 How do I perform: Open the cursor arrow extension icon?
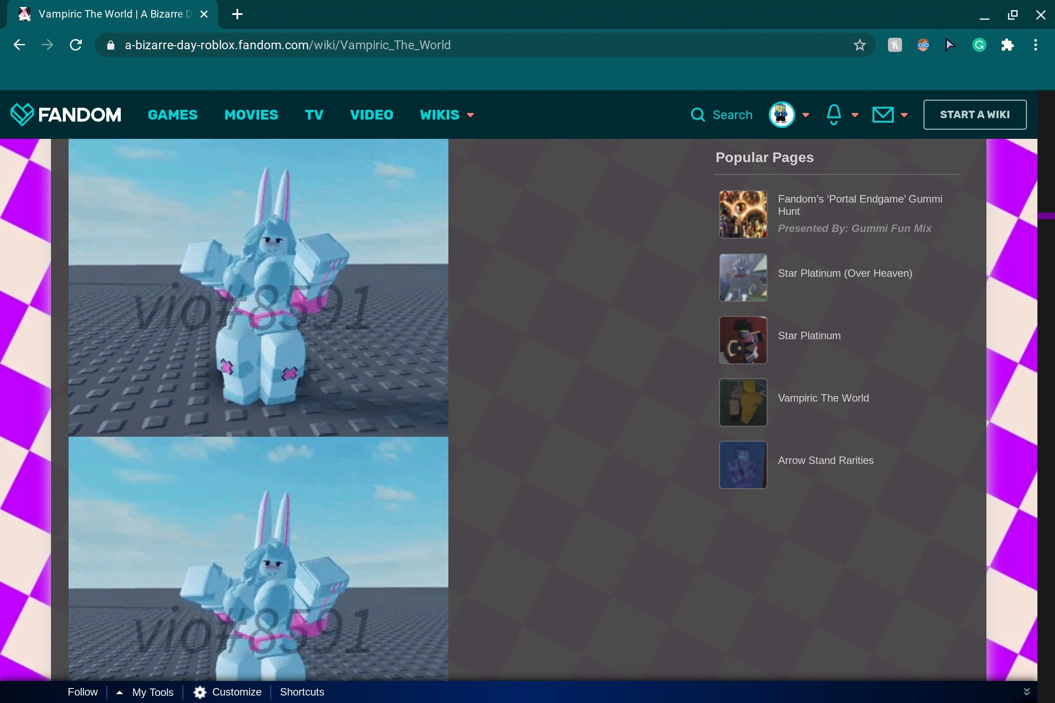[x=950, y=45]
